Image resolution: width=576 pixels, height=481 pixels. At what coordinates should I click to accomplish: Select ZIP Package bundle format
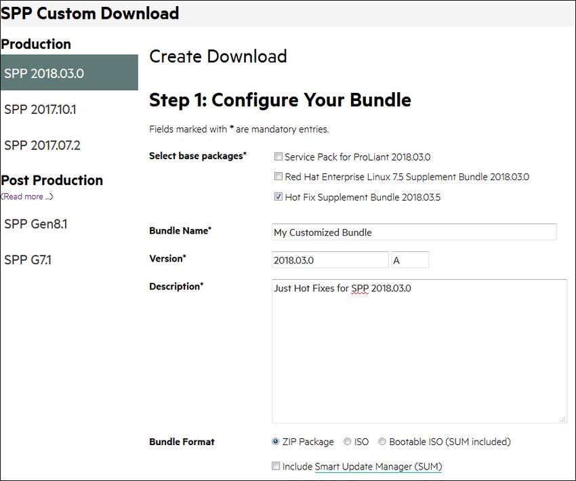pyautogui.click(x=276, y=442)
